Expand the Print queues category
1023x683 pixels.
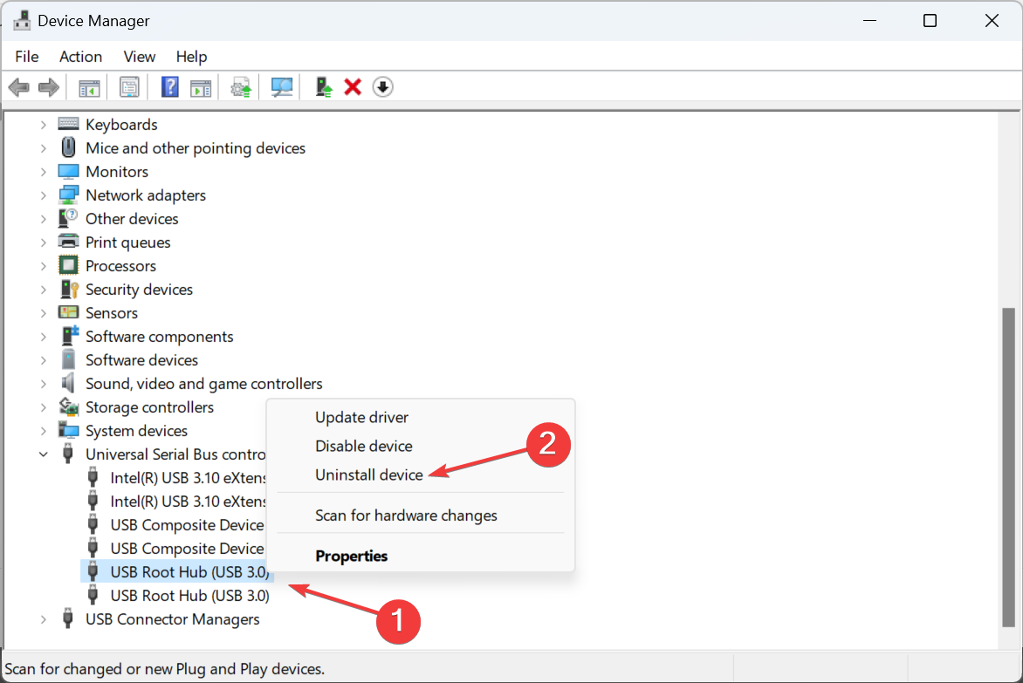[43, 242]
